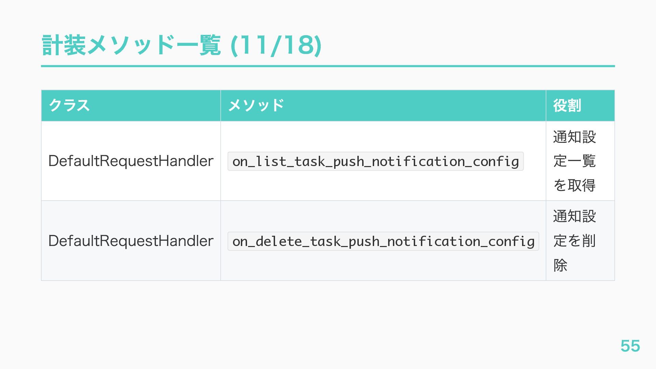Screen dimensions: 656x369
Task: Click the on_delete_task_push_notification_config code label
Action: click(x=383, y=241)
